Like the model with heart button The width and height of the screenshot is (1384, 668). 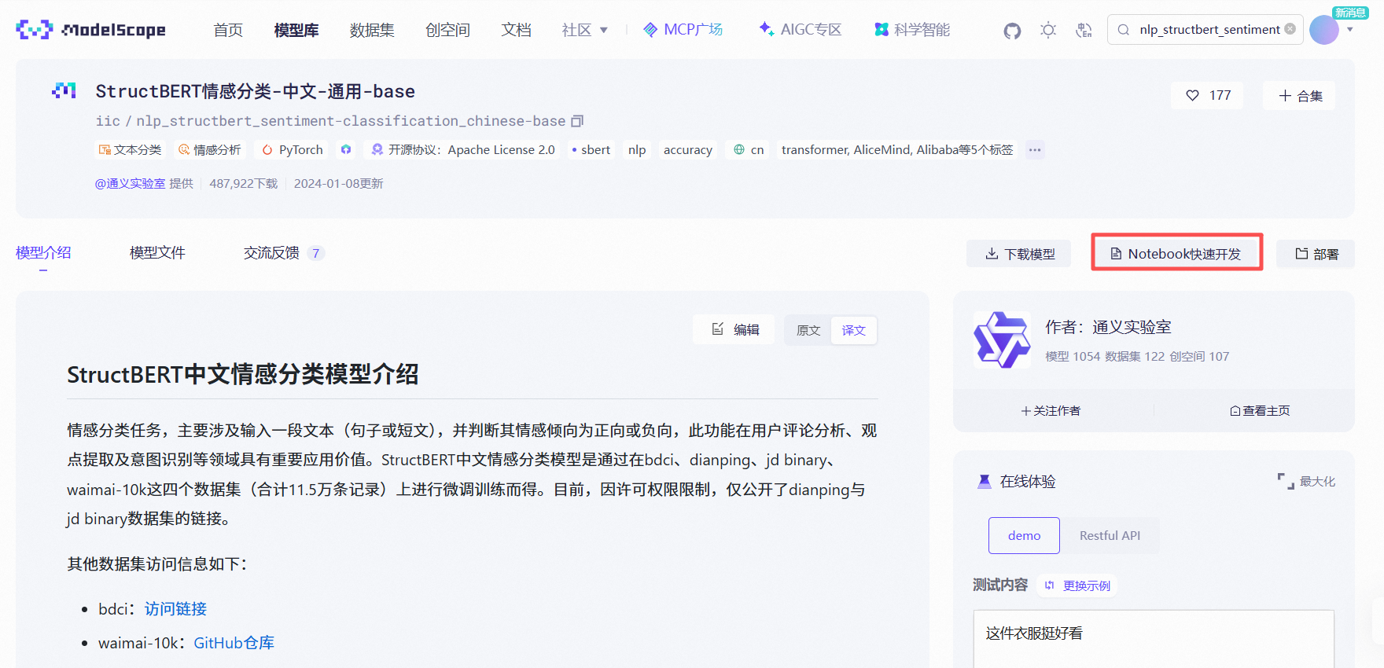(x=1207, y=95)
